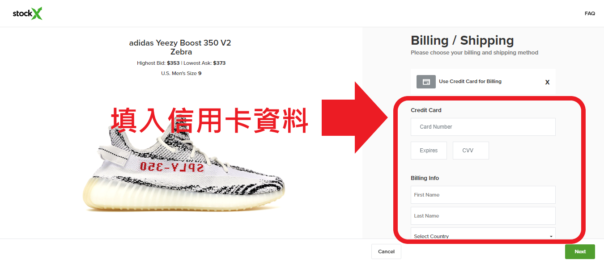The height and width of the screenshot is (264, 604).
Task: Click the country dropdown caret arrow
Action: click(x=551, y=236)
